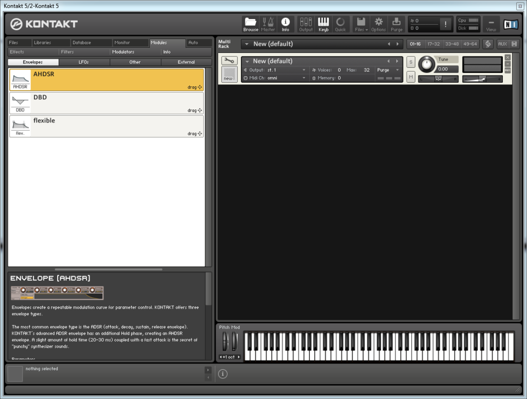
Task: Open the Quick-load browser
Action: click(340, 24)
